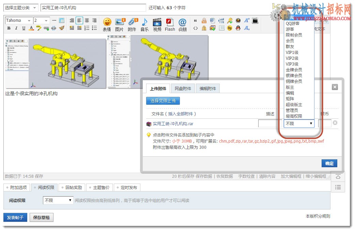Click the QQ penguin icon

pos(238,28)
